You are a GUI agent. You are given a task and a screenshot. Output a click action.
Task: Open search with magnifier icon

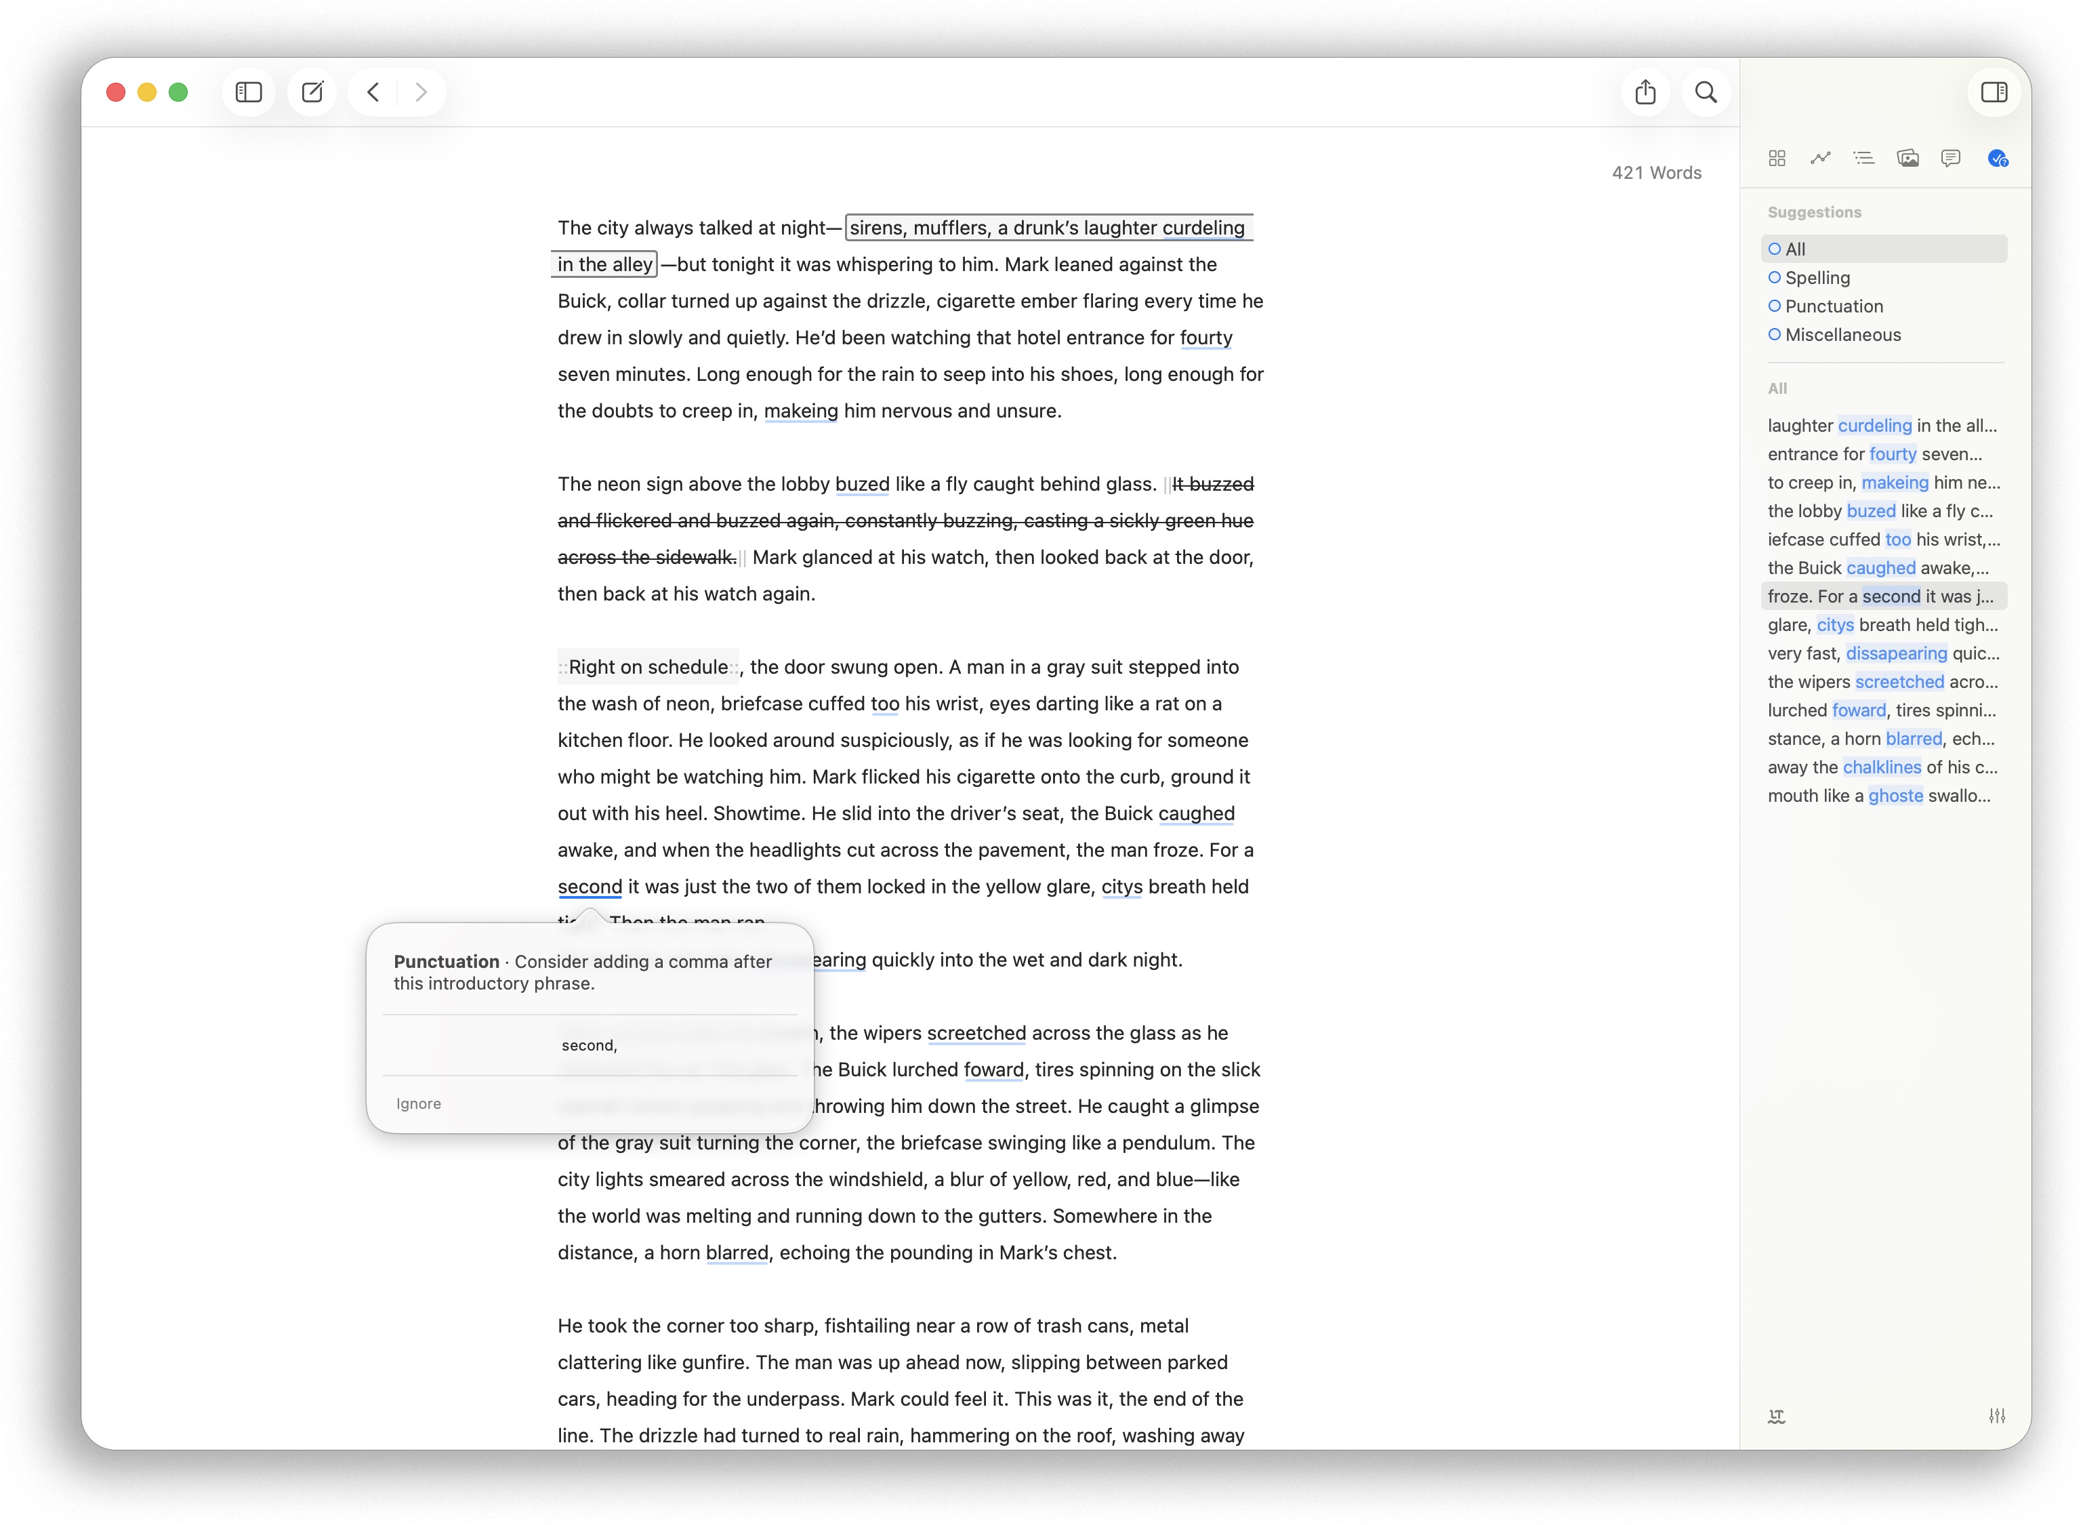coord(1706,92)
